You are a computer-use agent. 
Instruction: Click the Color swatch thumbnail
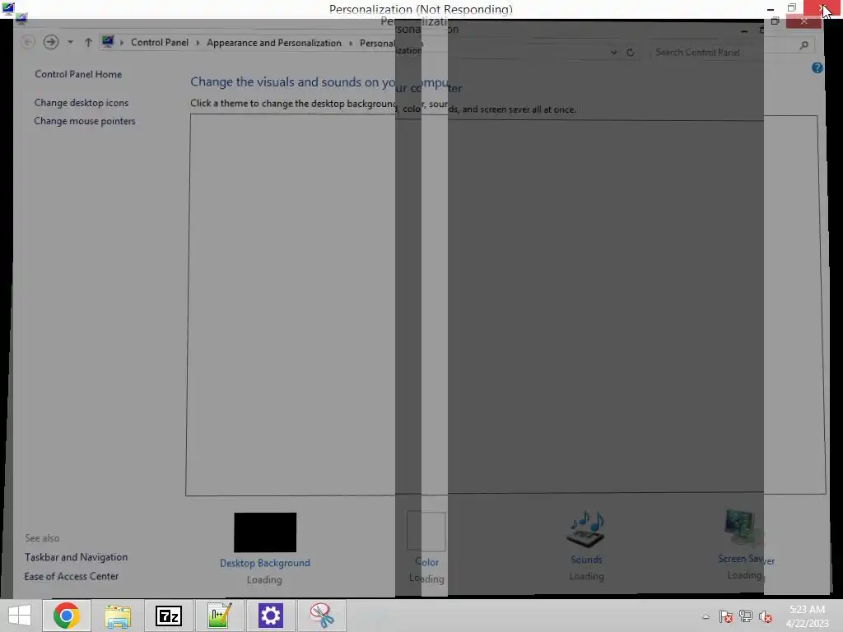(426, 531)
